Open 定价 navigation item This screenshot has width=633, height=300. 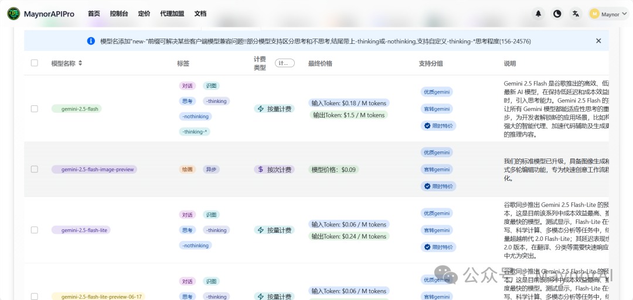click(144, 13)
